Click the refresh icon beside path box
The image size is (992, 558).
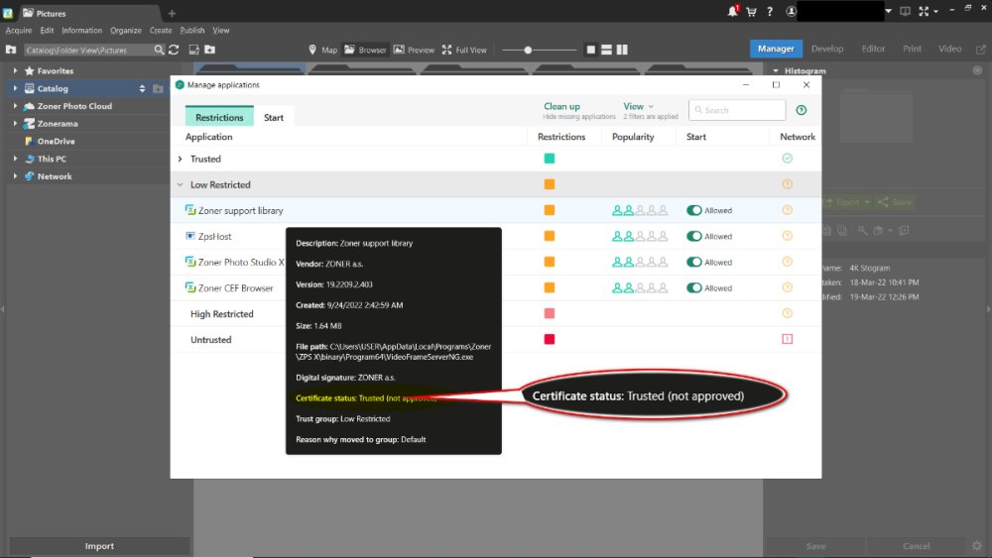point(175,50)
